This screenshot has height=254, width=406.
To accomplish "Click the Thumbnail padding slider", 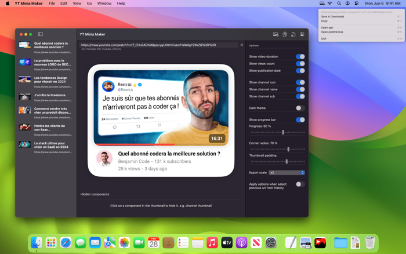I will (278, 162).
